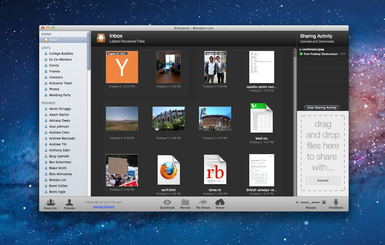Click the Clear Sharing Activity button
The image size is (385, 245).
click(x=322, y=108)
